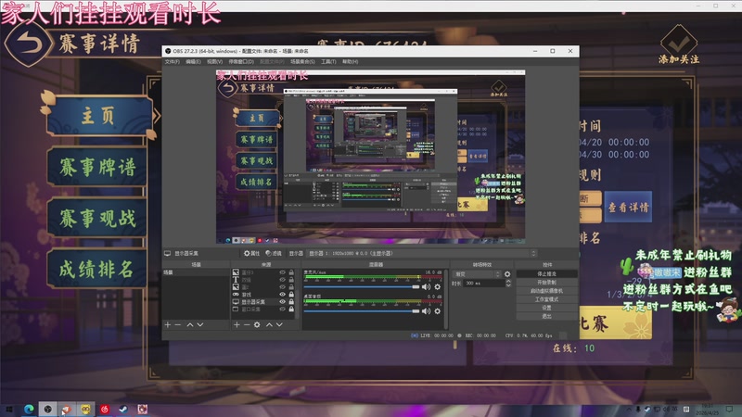Select 主页 tab in game sidebar
742x417 pixels.
coord(98,115)
